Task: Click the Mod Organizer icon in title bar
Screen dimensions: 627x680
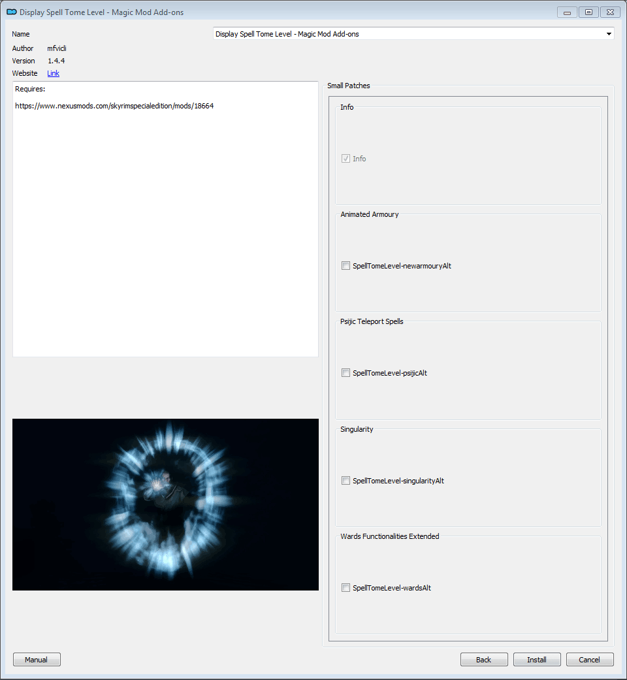Action: 11,12
